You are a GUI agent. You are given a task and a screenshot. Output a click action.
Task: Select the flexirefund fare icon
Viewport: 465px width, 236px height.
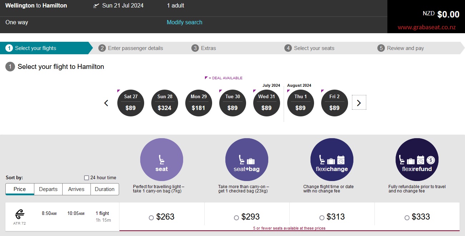417,160
